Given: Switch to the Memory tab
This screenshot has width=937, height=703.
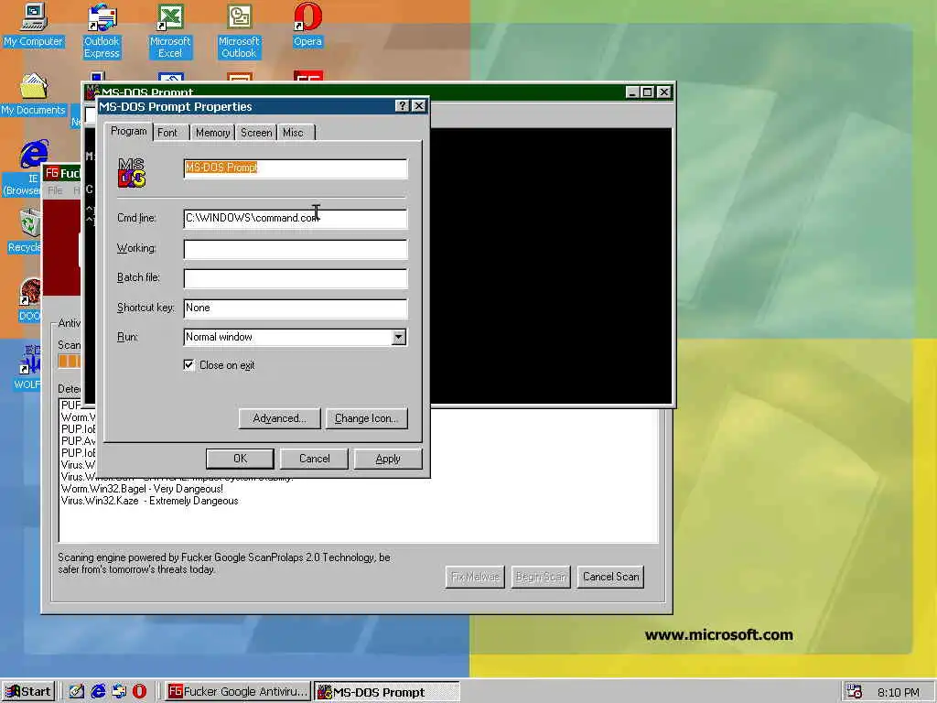Looking at the screenshot, I should (212, 133).
